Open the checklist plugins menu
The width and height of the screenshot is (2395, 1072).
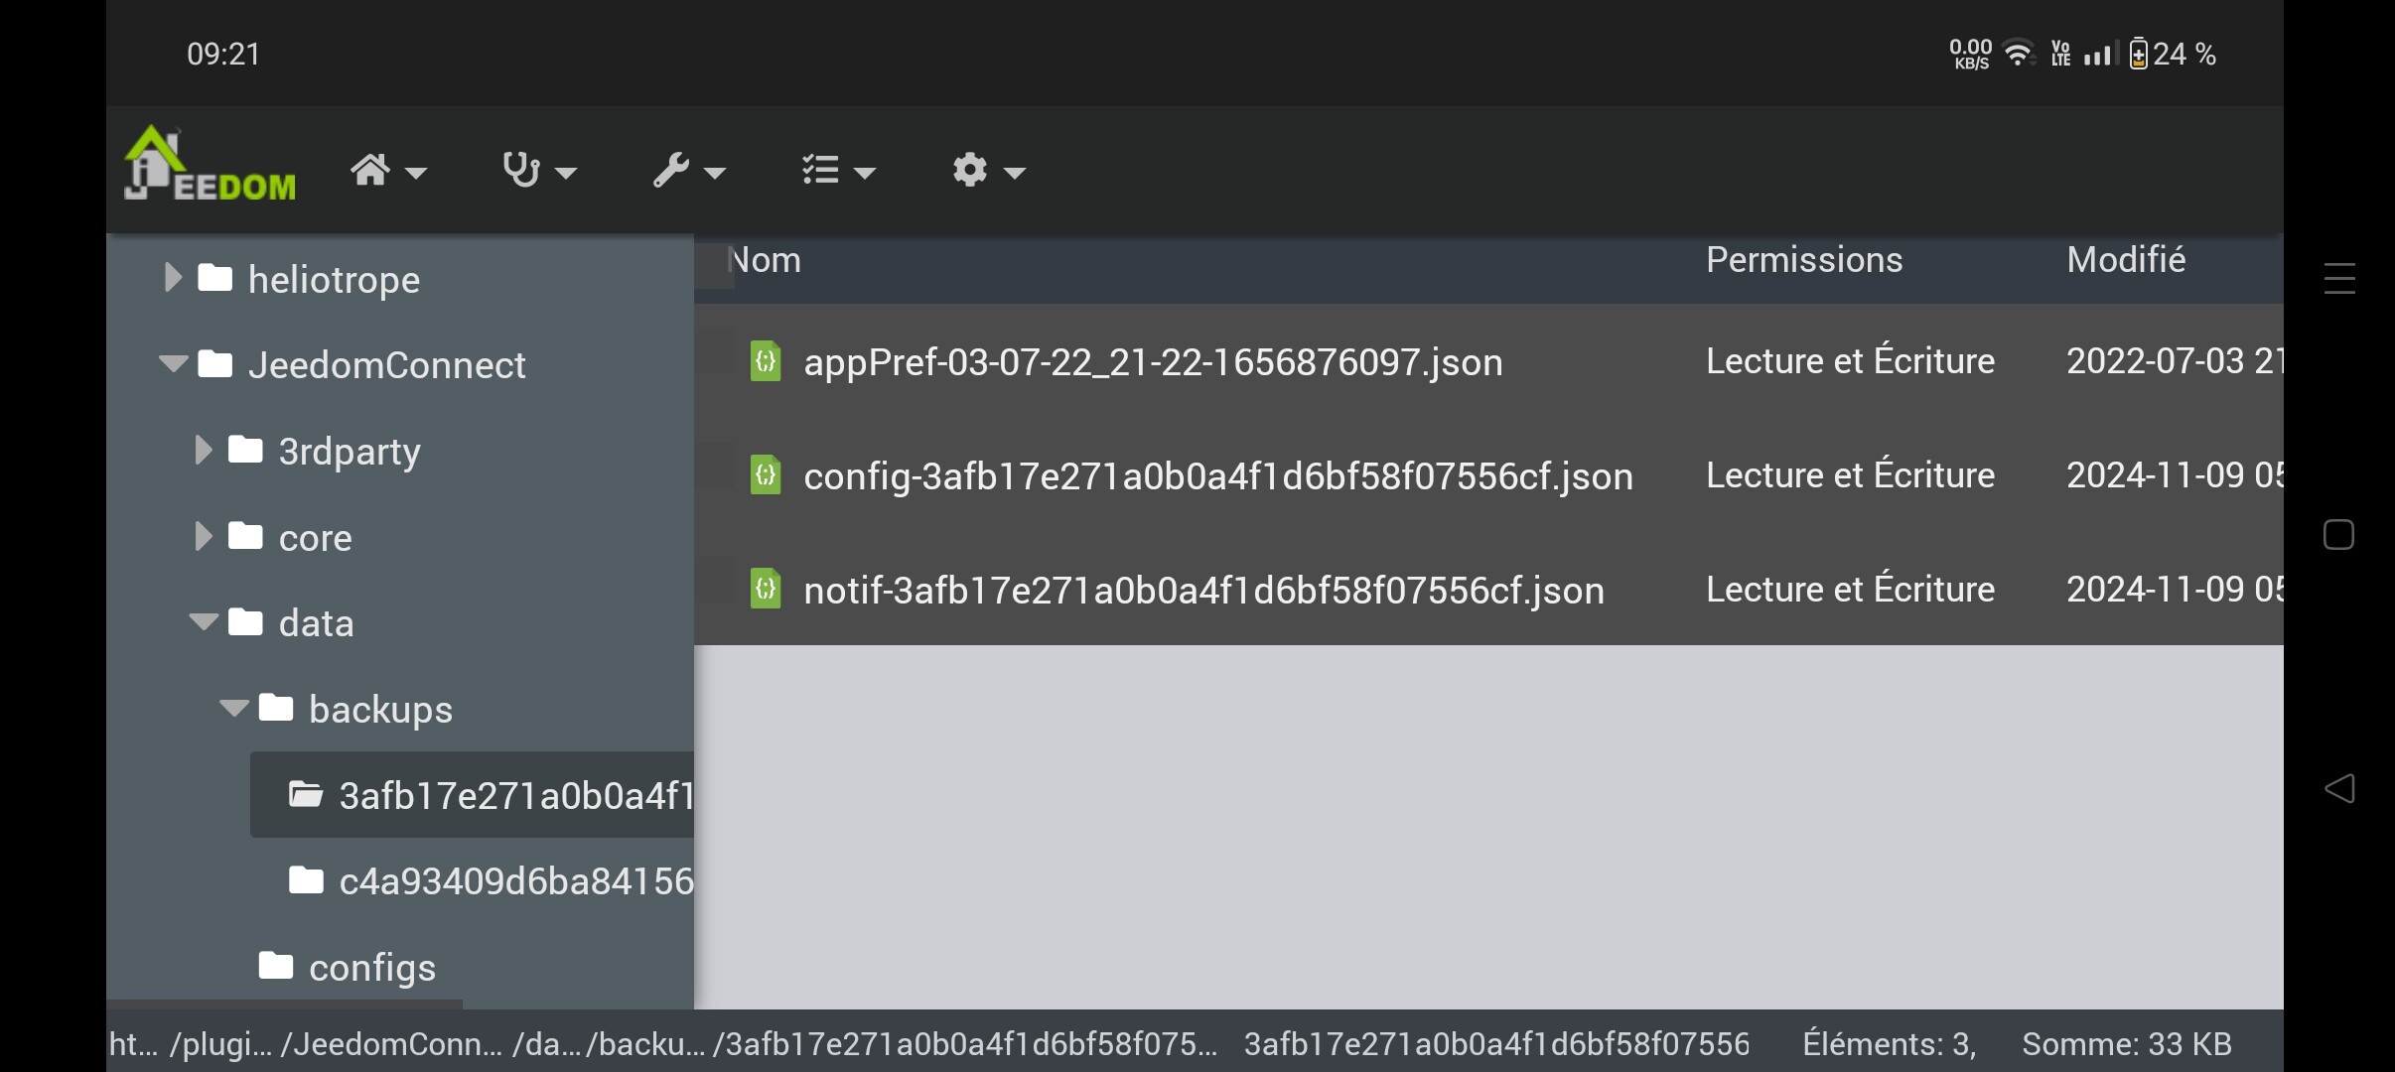[837, 171]
